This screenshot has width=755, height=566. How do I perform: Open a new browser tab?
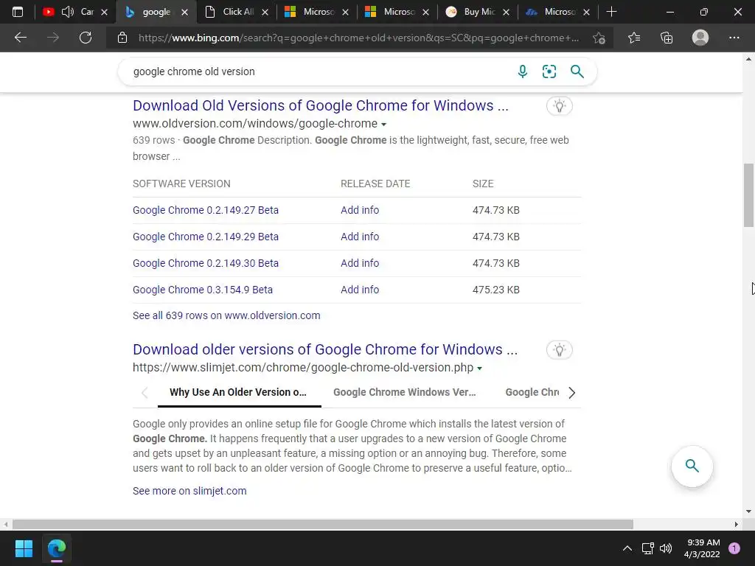611,12
